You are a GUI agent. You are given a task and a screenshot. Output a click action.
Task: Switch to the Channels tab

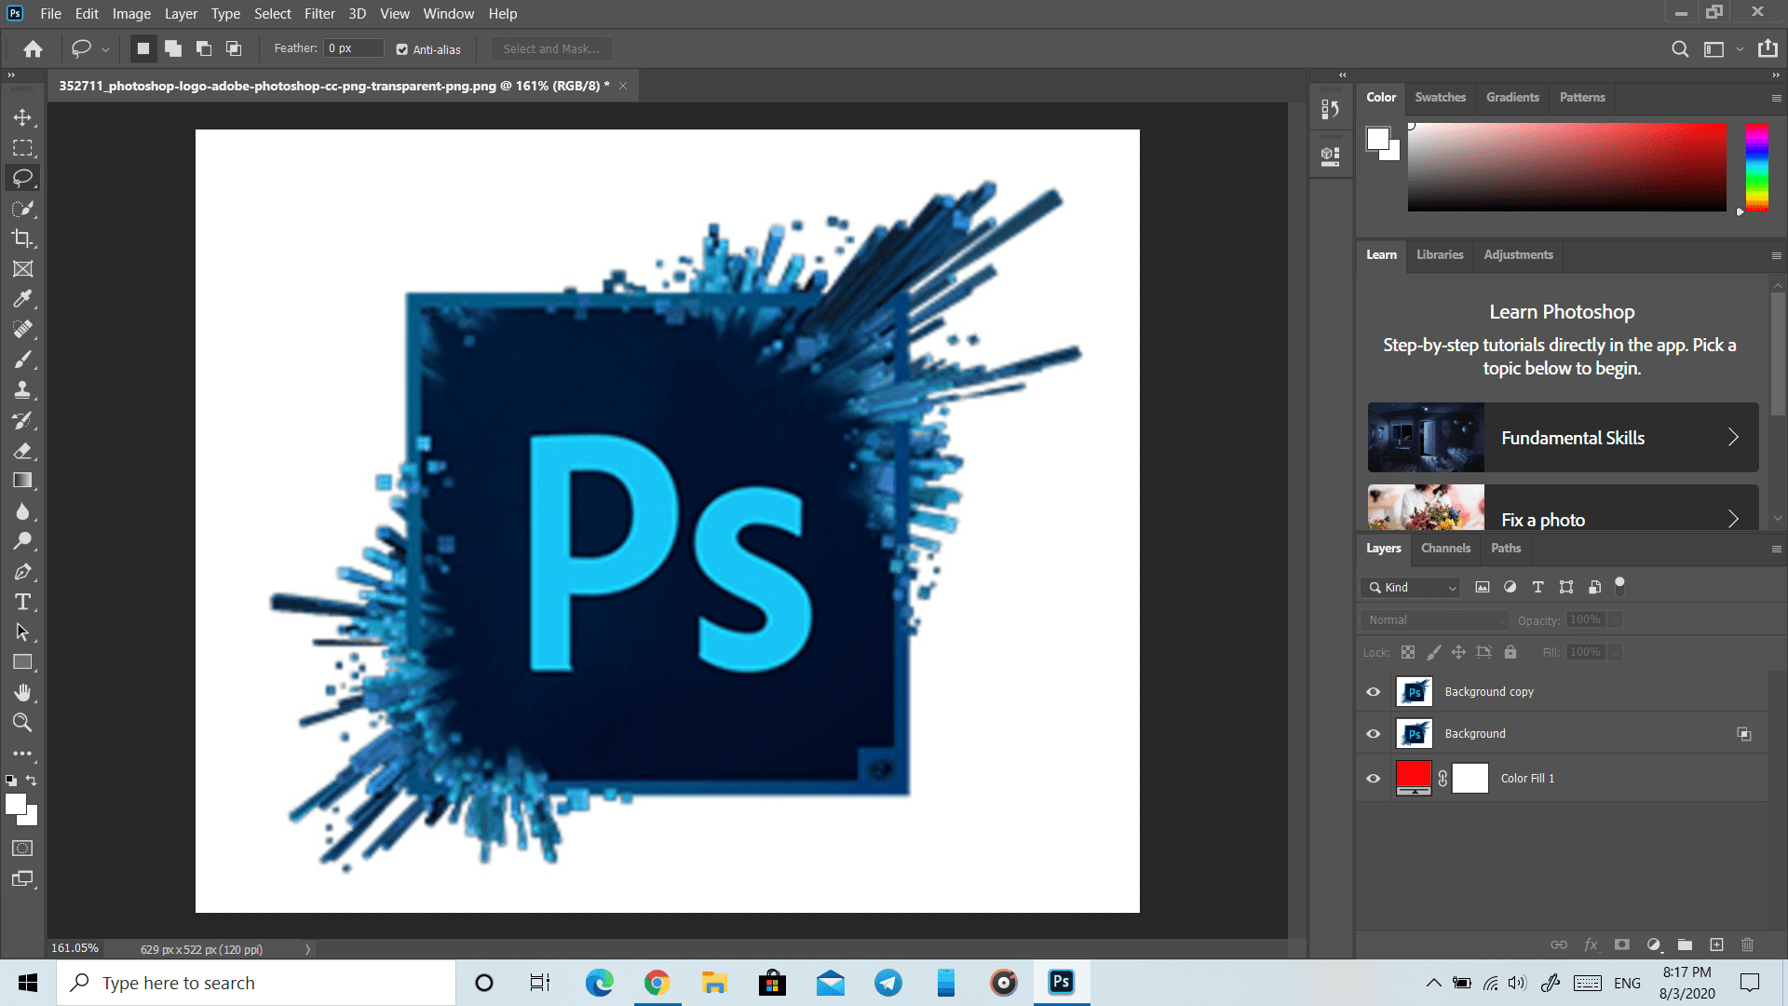click(x=1445, y=548)
